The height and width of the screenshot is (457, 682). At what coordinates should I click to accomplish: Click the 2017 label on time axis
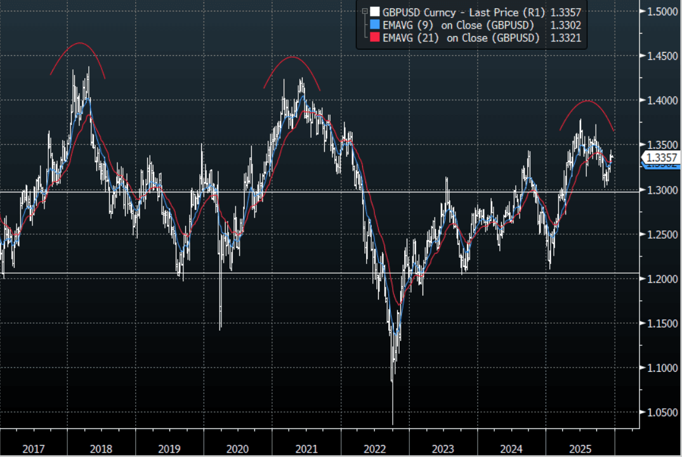(34, 449)
